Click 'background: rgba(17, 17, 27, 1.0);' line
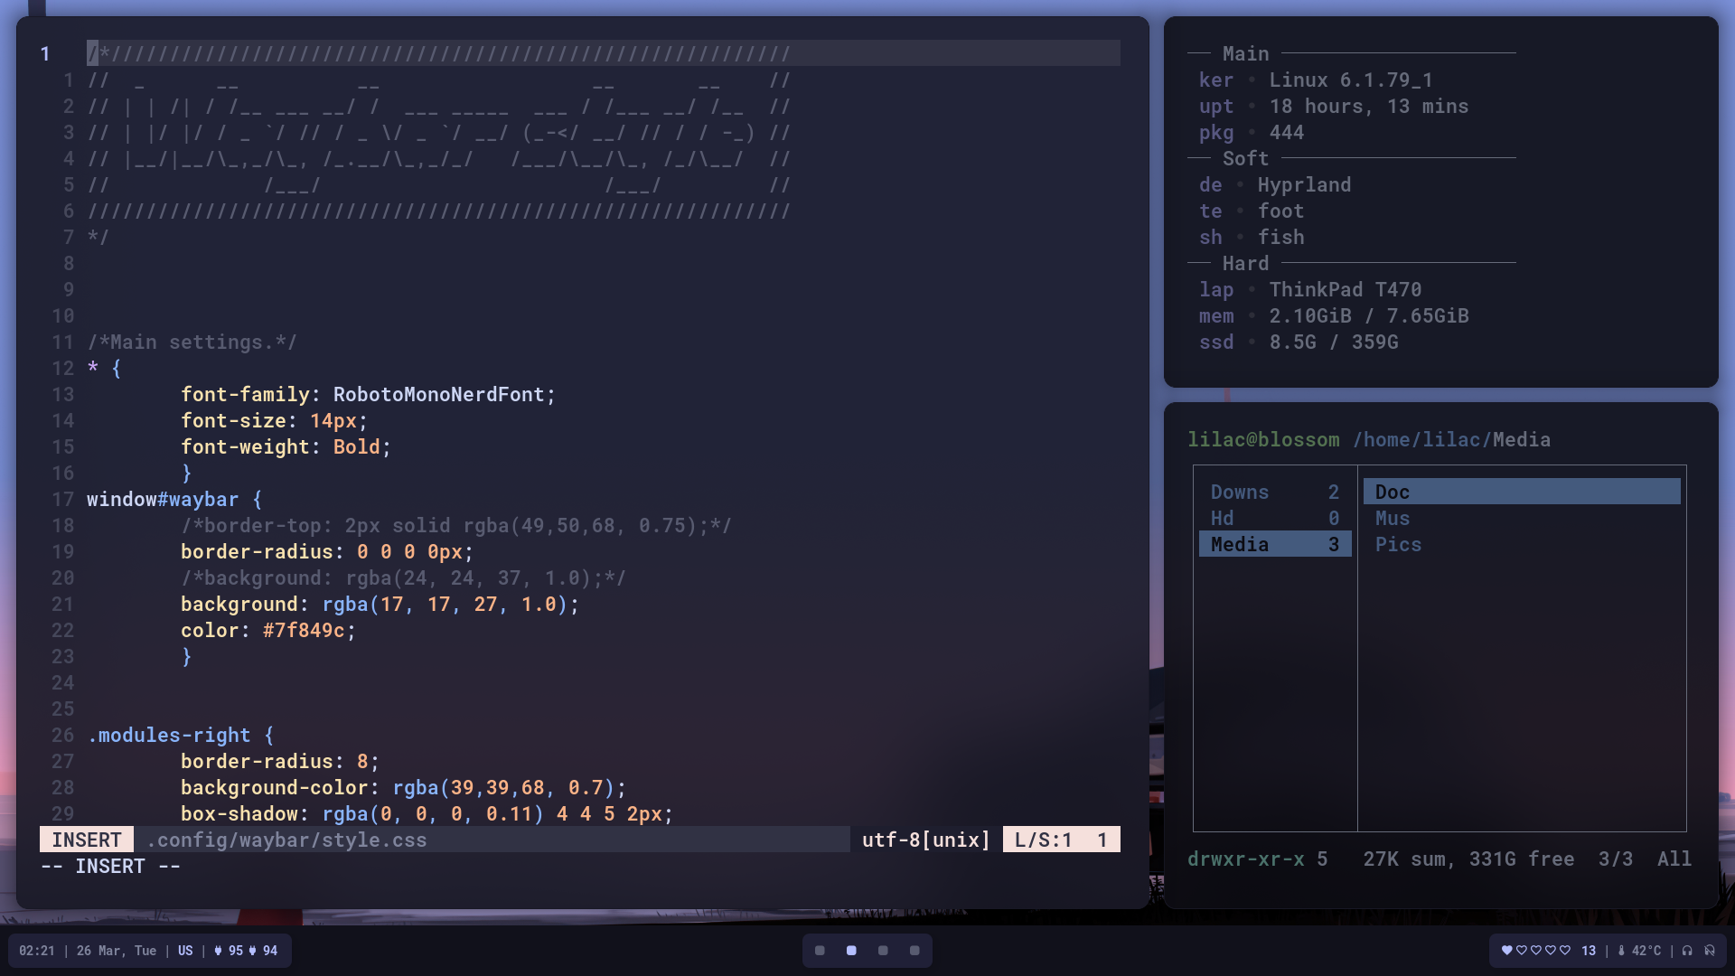1735x976 pixels. click(x=380, y=605)
